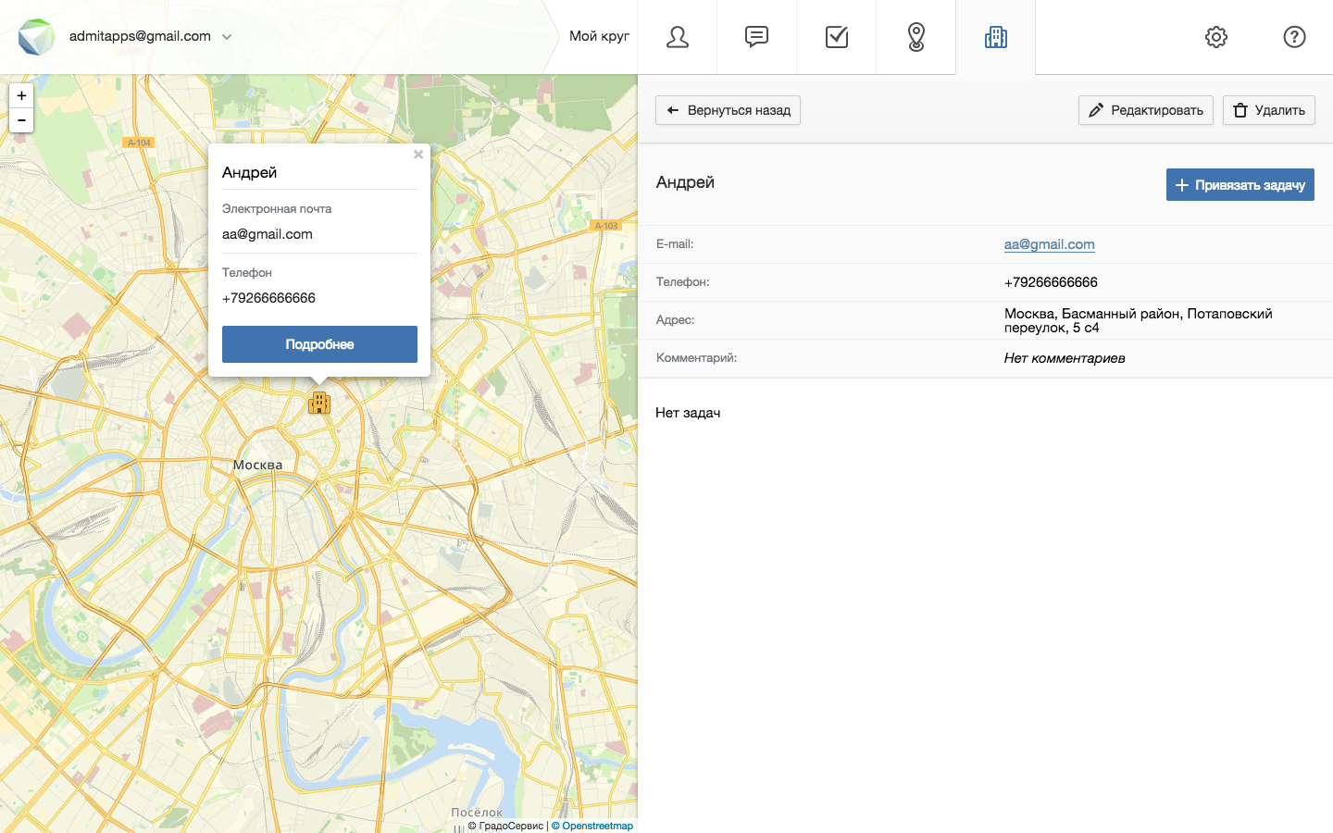The width and height of the screenshot is (1333, 833).
Task: Open help via the question mark icon
Action: (1294, 37)
